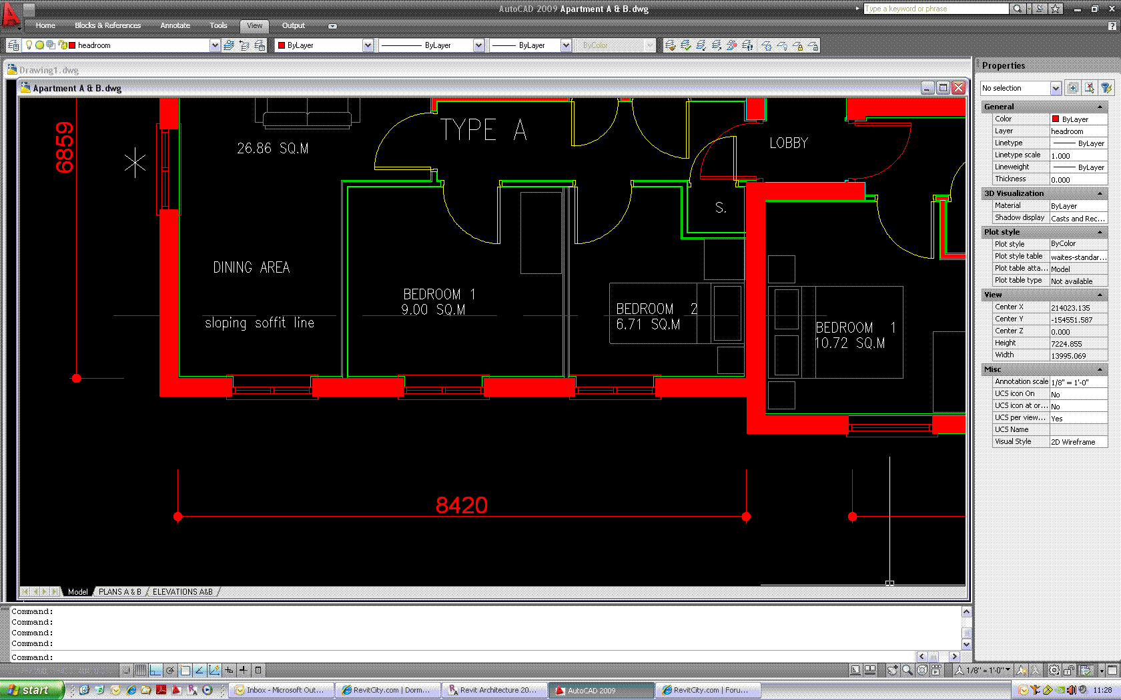Screen dimensions: 1121x700
Task: Open the color ByLayer dropdown
Action: coord(368,45)
